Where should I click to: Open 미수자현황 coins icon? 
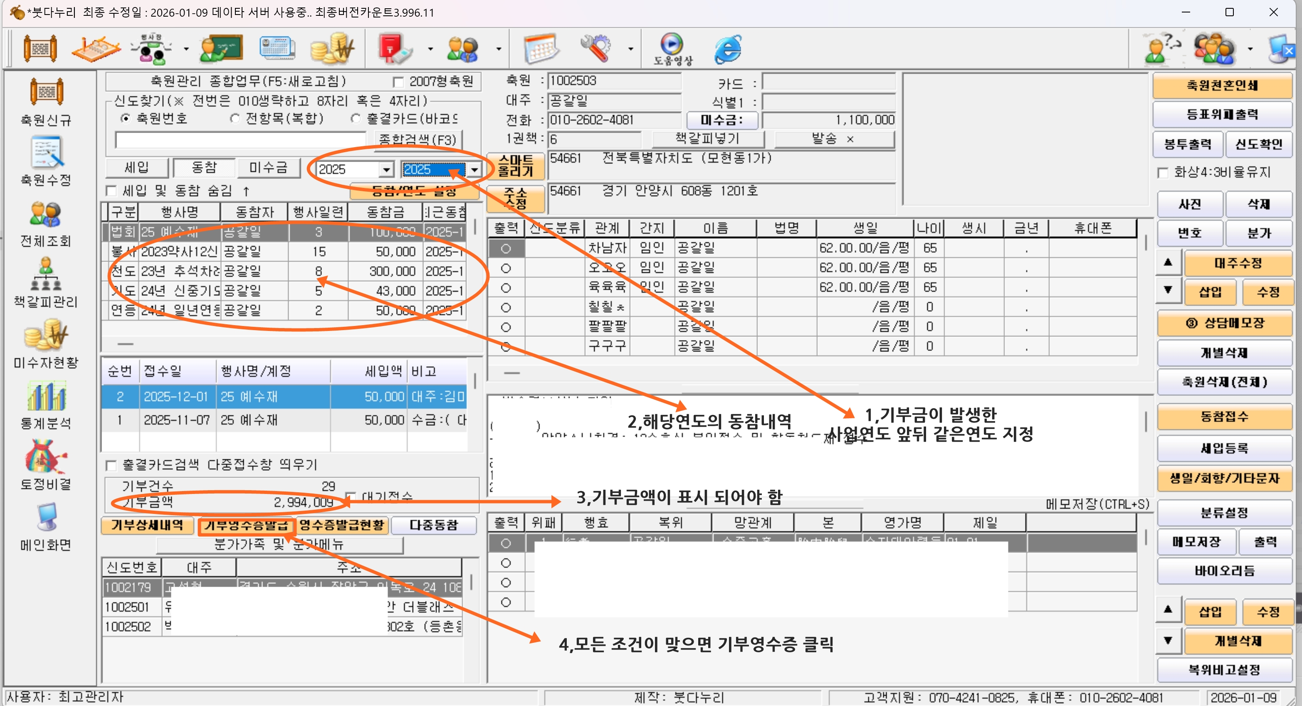46,335
